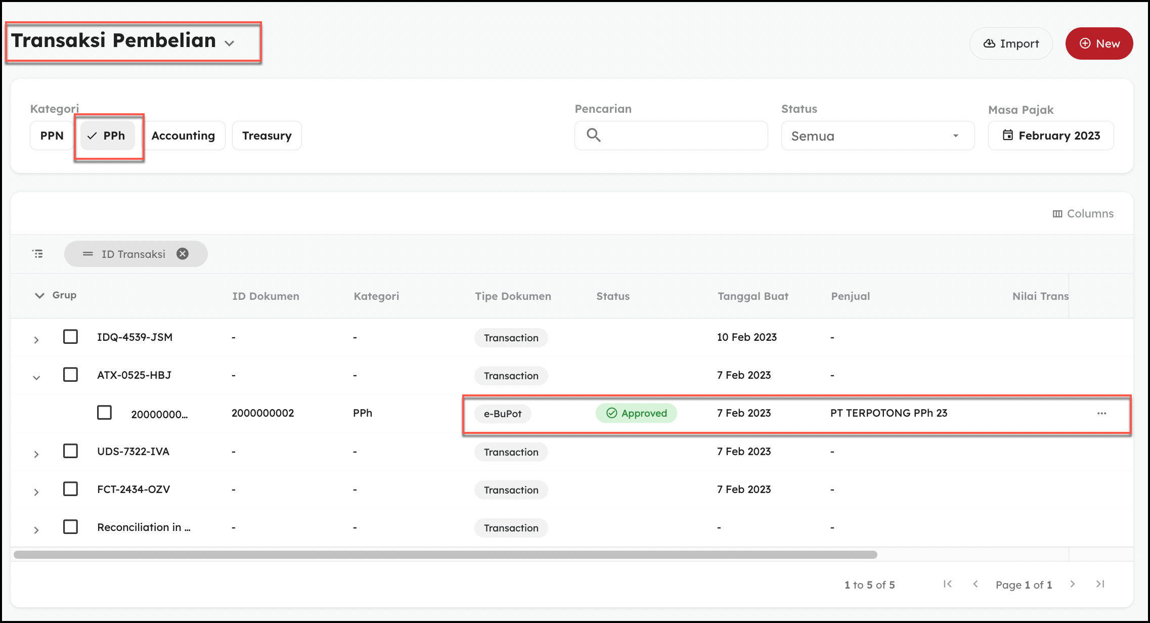
Task: Go to the first page
Action: 948,584
